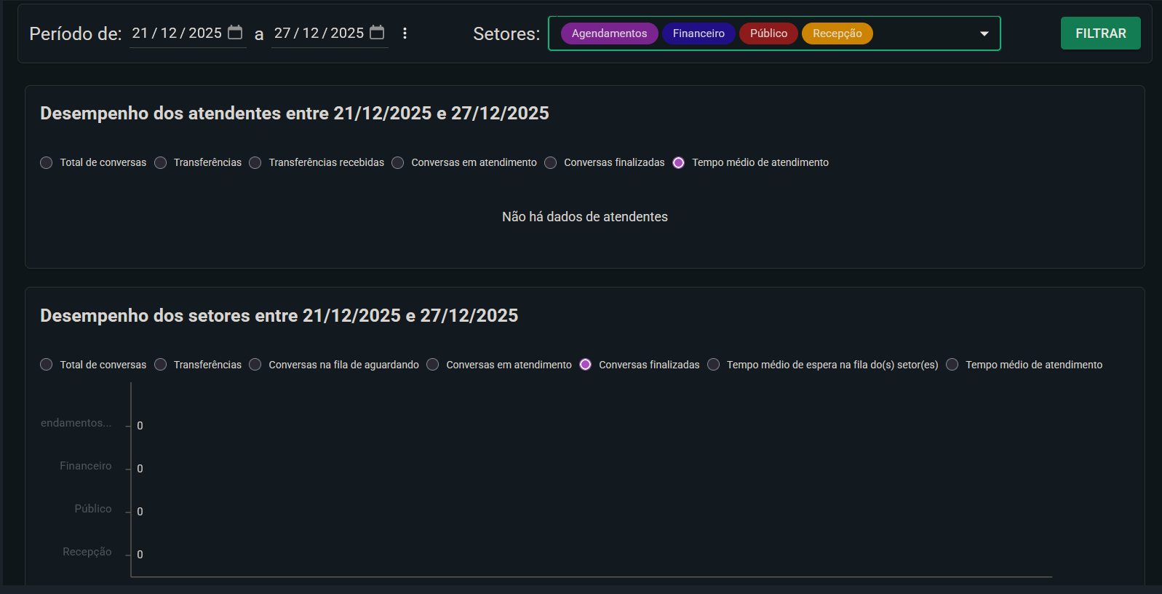
Task: Select attendants' Total de conversas radio
Action: point(47,163)
